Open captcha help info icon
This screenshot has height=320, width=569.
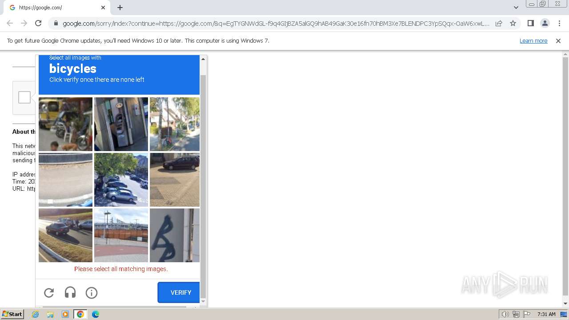pyautogui.click(x=92, y=292)
